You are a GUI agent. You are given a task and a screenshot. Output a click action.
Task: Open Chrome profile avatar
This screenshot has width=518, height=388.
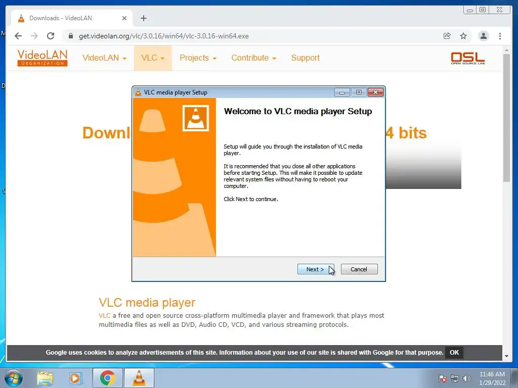[x=483, y=36]
